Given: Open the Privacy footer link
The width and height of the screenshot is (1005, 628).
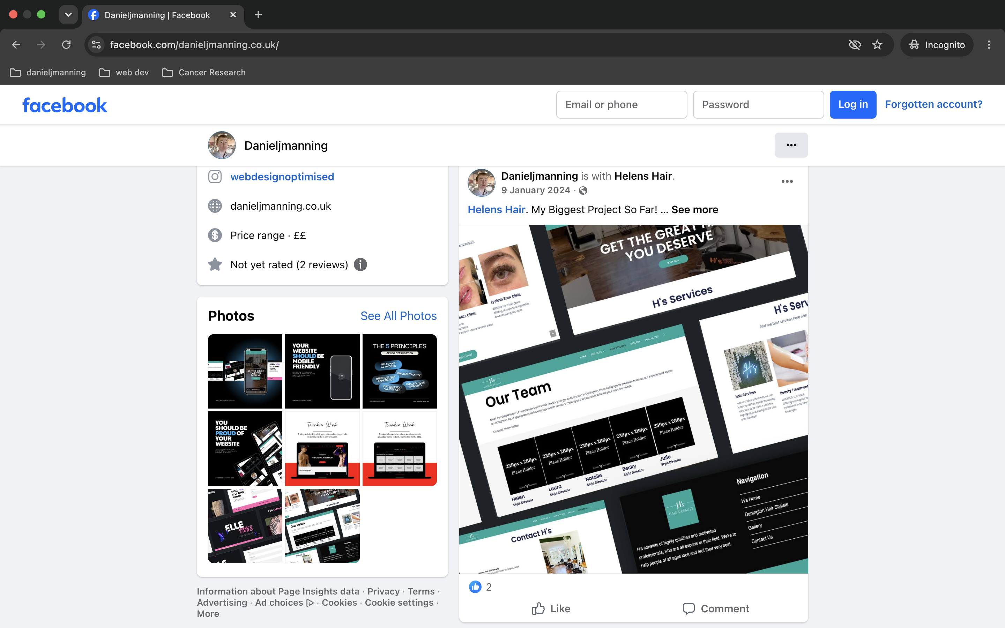Looking at the screenshot, I should pyautogui.click(x=383, y=591).
